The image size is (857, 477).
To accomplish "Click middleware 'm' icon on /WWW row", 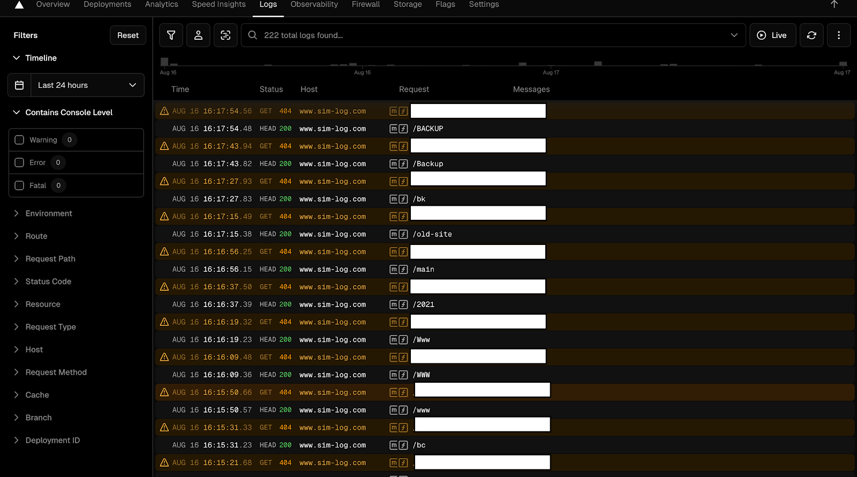I will [394, 375].
